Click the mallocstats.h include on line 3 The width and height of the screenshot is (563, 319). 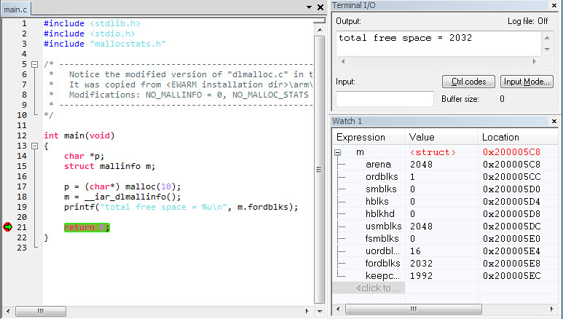pos(105,44)
